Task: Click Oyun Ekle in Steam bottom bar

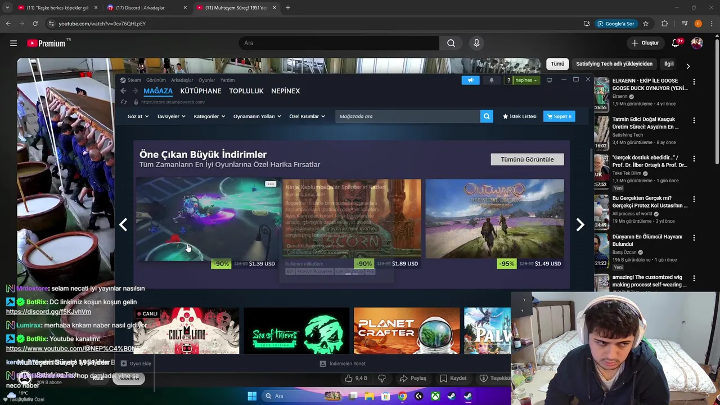Action: (x=136, y=363)
